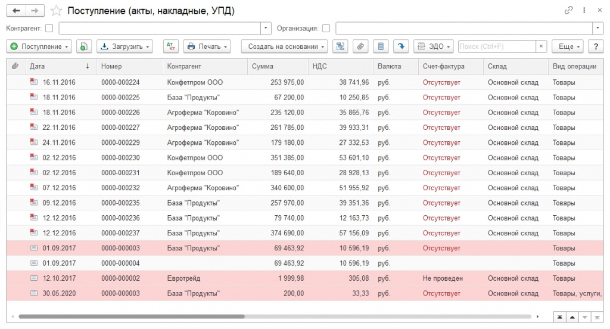Open the Еще menu button
The height and width of the screenshot is (329, 610).
pyautogui.click(x=568, y=46)
